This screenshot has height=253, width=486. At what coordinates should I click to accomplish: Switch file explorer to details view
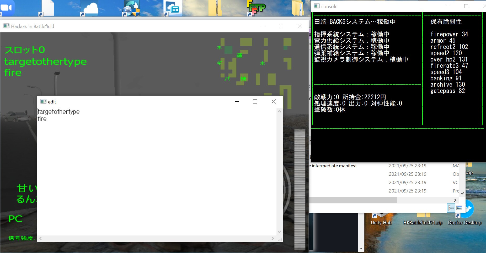[451, 208]
